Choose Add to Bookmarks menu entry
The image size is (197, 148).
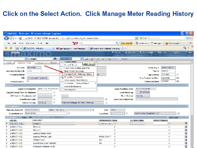[73, 86]
